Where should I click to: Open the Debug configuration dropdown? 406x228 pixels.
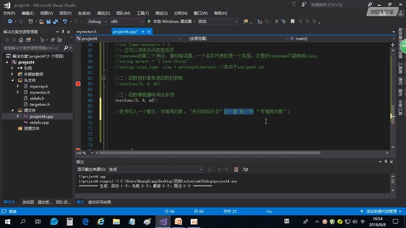point(97,21)
